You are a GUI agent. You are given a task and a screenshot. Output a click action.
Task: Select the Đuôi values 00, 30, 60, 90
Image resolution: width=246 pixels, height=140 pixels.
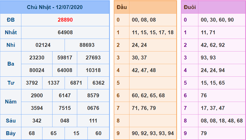217,20
